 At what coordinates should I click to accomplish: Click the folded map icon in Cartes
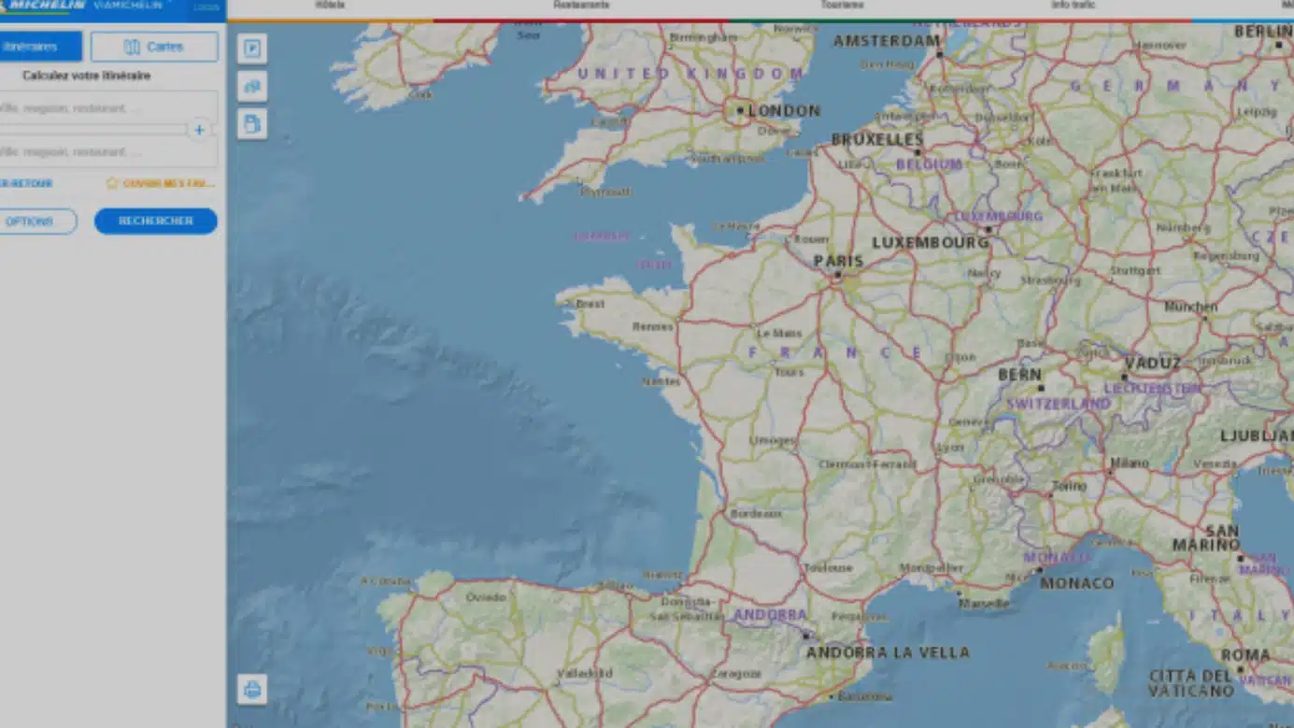click(x=132, y=47)
